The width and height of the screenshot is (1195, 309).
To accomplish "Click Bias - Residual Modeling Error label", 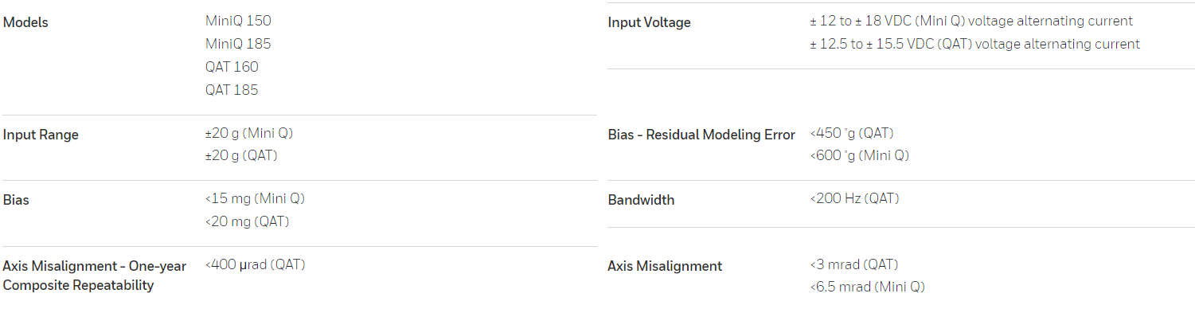I will click(701, 135).
